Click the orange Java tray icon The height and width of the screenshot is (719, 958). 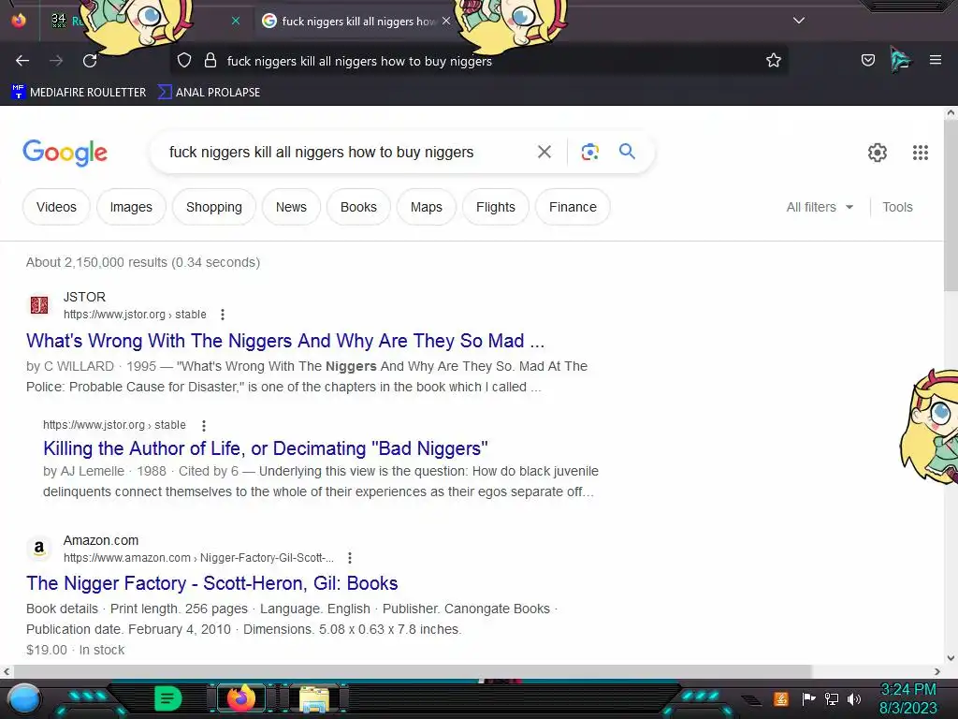[780, 698]
